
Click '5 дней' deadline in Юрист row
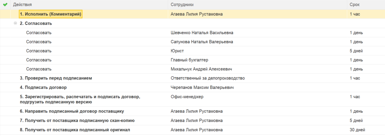point(356,51)
